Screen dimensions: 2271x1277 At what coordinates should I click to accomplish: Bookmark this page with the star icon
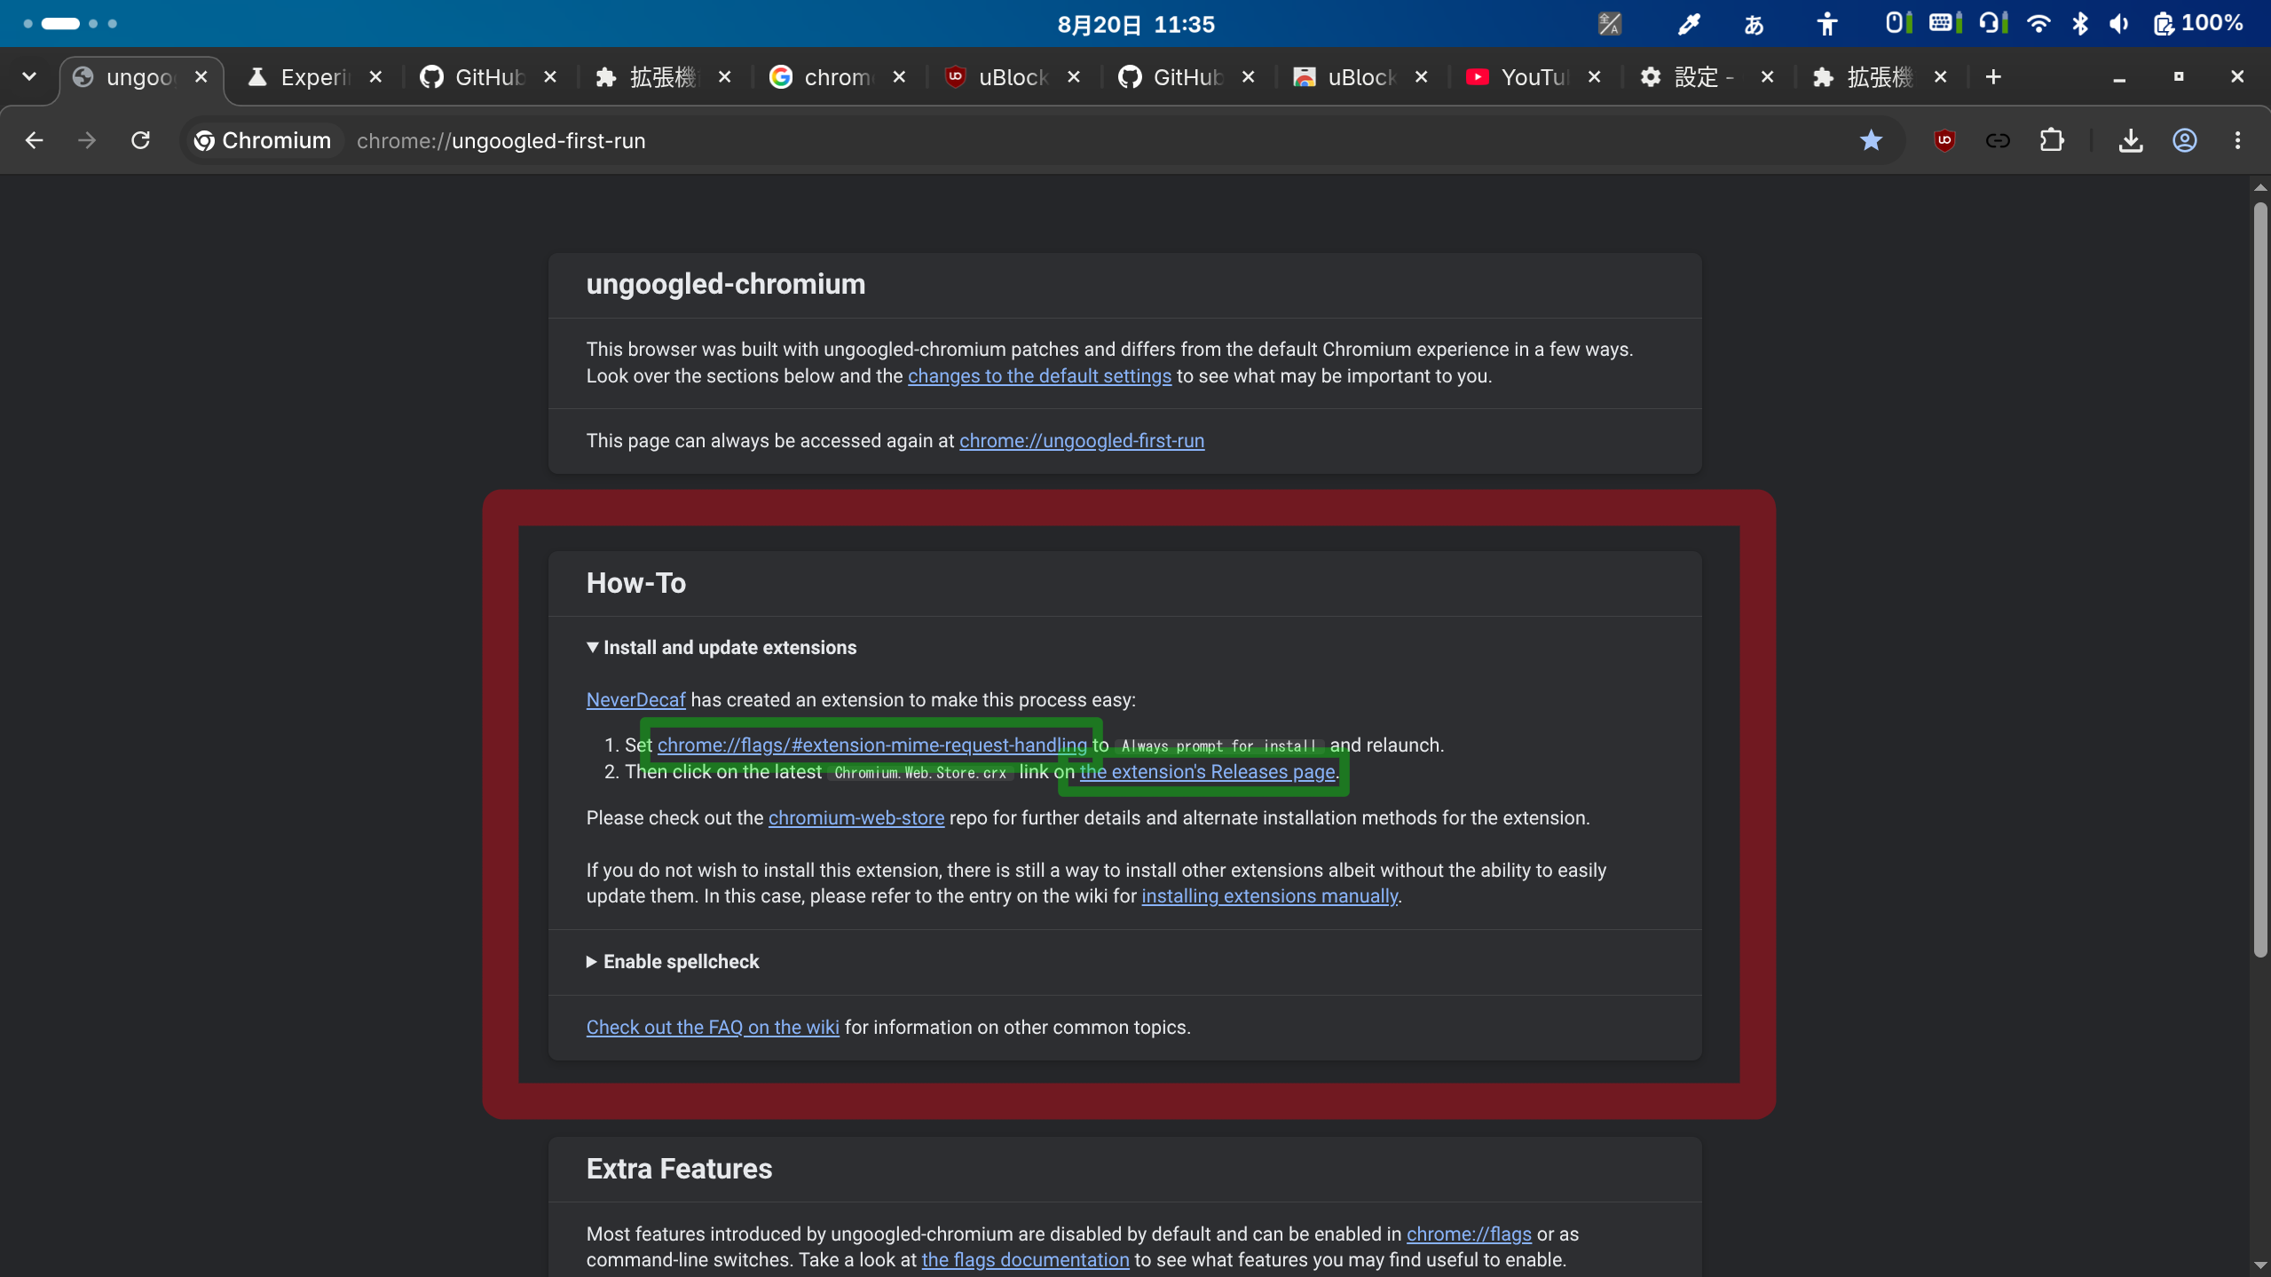pos(1871,140)
